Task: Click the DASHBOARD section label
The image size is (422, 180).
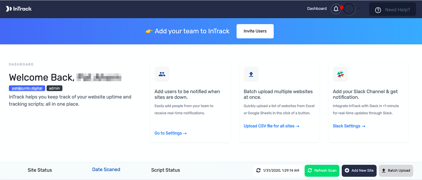Action: (21, 64)
